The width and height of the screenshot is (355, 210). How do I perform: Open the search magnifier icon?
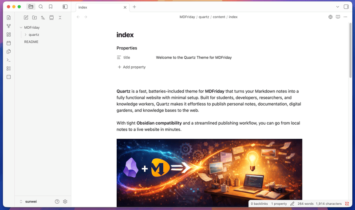[x=41, y=7]
